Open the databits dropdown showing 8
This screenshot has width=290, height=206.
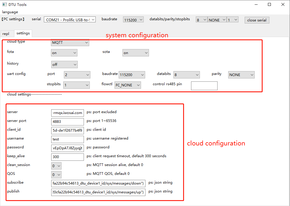pyautogui.click(x=201, y=19)
